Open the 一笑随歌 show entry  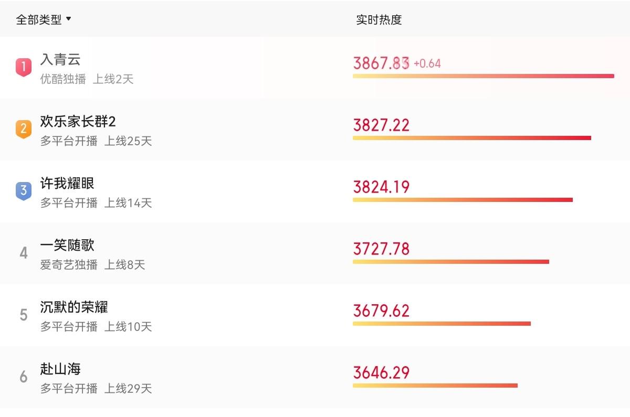[x=67, y=245]
